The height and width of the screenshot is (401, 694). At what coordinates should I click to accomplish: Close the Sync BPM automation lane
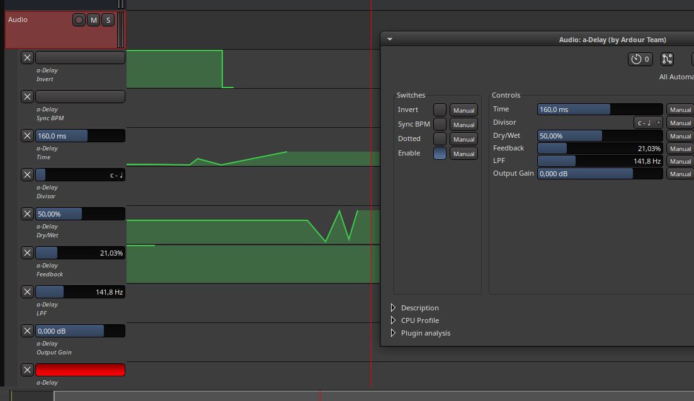tap(27, 96)
